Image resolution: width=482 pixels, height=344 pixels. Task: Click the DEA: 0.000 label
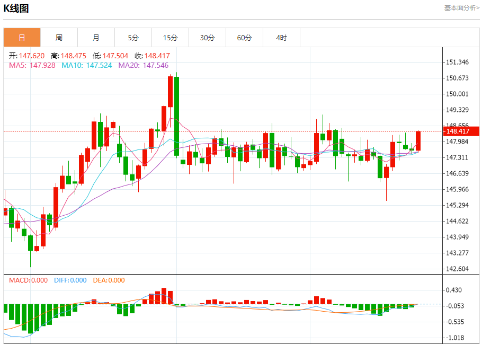[x=109, y=280]
